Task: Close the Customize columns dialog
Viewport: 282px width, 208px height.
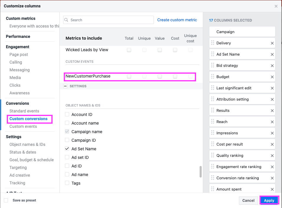Action: (x=276, y=6)
